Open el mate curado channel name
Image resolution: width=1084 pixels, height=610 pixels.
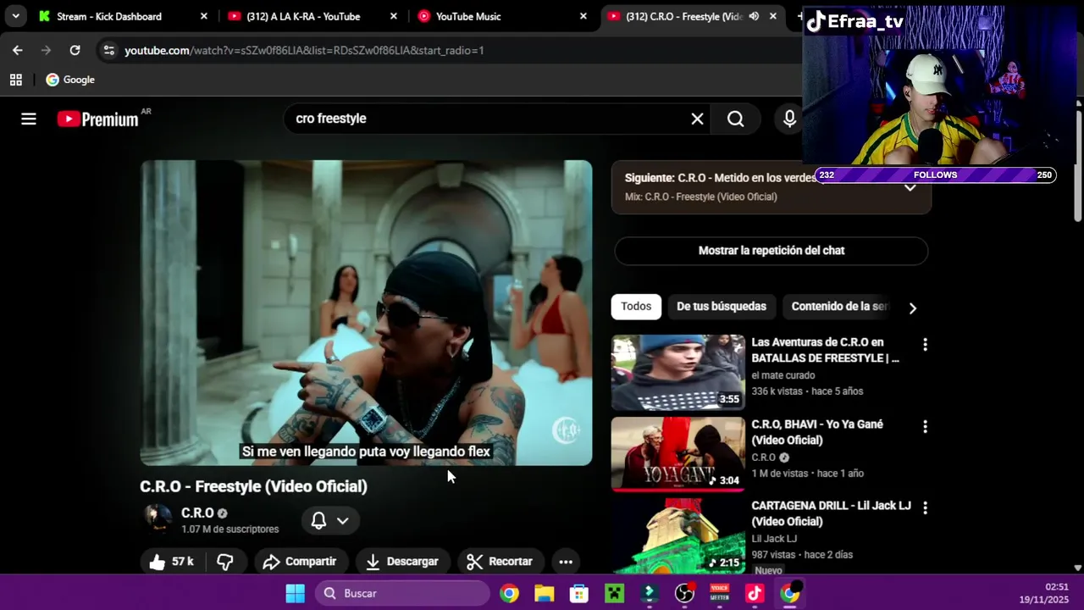[783, 375]
